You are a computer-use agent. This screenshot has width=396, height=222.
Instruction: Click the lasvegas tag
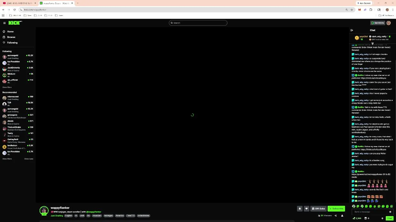point(108,216)
